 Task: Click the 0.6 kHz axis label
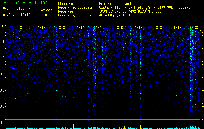click(3, 123)
